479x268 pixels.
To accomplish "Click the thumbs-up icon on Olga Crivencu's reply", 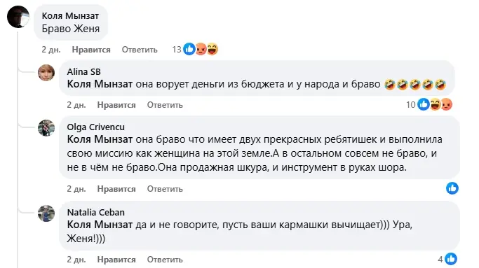I will [x=452, y=188].
